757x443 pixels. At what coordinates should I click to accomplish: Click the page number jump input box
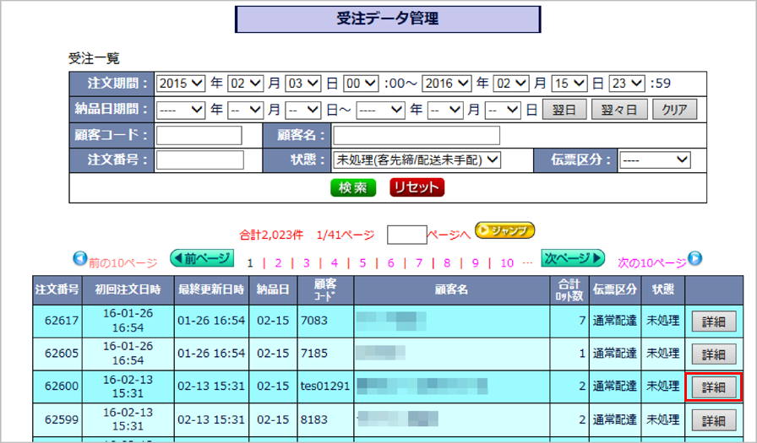(x=406, y=234)
